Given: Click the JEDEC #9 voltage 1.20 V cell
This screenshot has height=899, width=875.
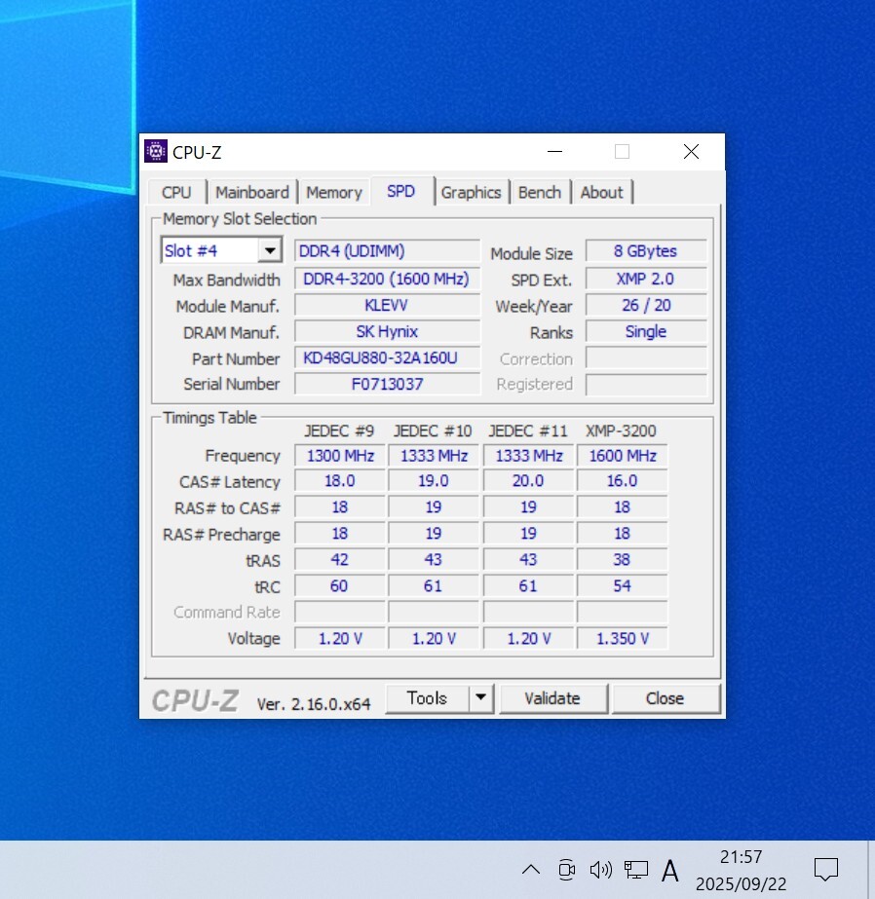Looking at the screenshot, I should (340, 638).
